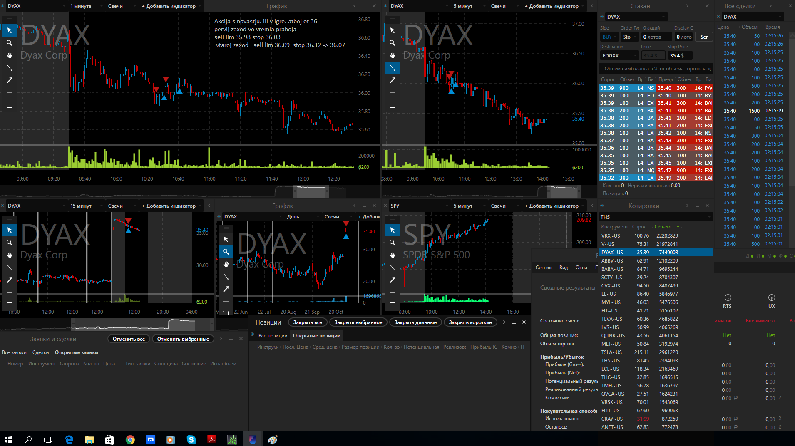
Task: Choose the trend line tool on 1-minute DYAX chart
Action: coord(10,68)
